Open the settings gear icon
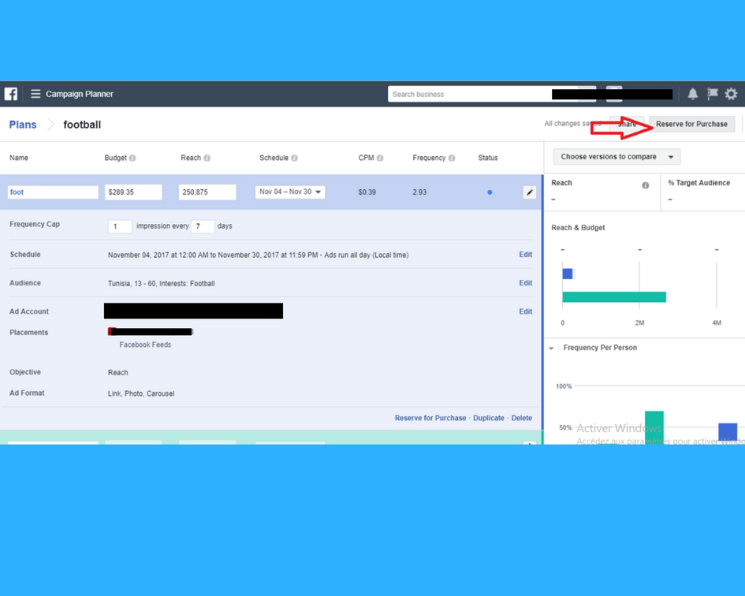The image size is (745, 596). (731, 94)
